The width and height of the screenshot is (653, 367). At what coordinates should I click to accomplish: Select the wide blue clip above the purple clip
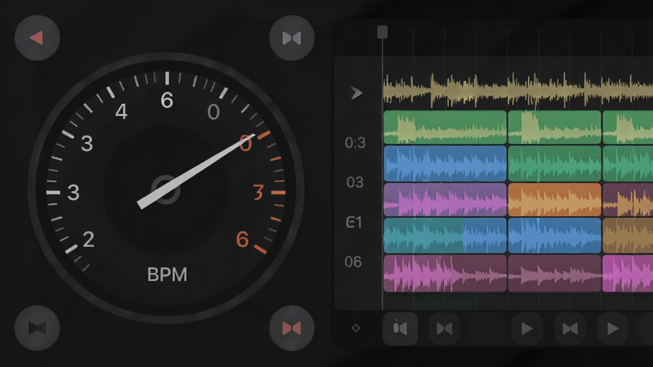coord(444,164)
